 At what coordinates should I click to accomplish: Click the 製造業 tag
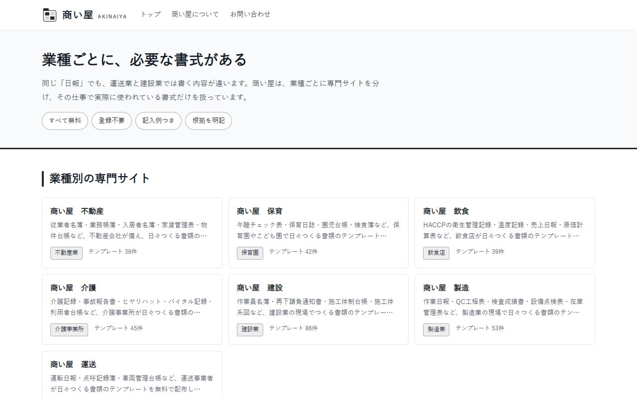(x=436, y=329)
